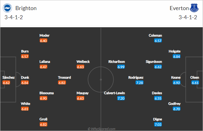Open the WhoScored.com watermark link
Screen dimensions: 203x131
(x=101, y=129)
